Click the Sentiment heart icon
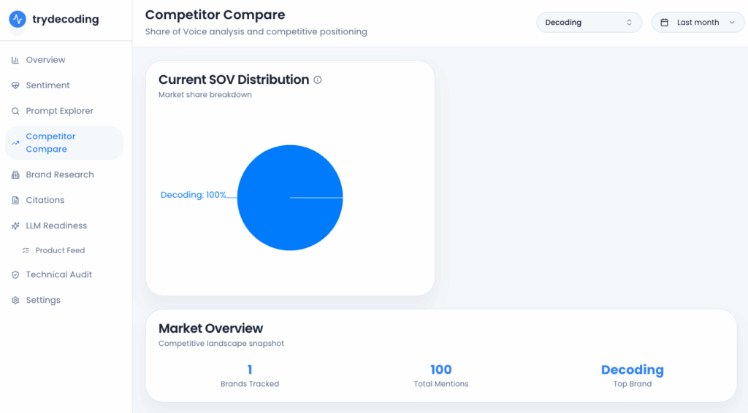748x413 pixels. tap(15, 85)
